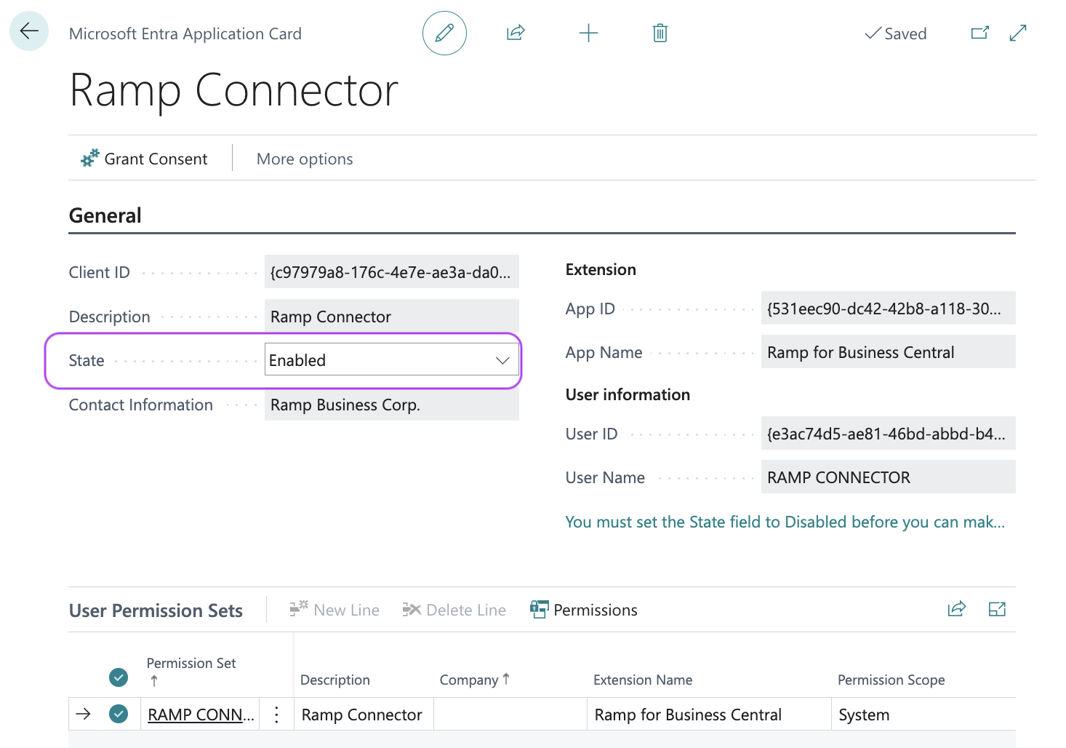The width and height of the screenshot is (1066, 748).
Task: Open the share icon in the header
Action: click(x=516, y=33)
